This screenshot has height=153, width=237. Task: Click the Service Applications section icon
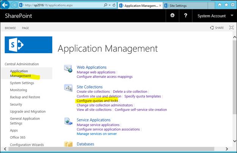coord(68,121)
